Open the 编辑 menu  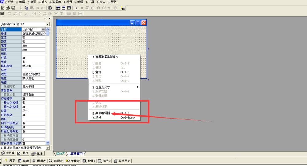(x=21, y=2)
